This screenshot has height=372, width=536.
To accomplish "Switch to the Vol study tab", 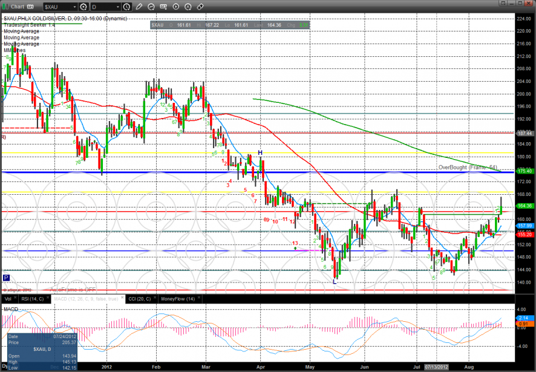I will (8, 299).
